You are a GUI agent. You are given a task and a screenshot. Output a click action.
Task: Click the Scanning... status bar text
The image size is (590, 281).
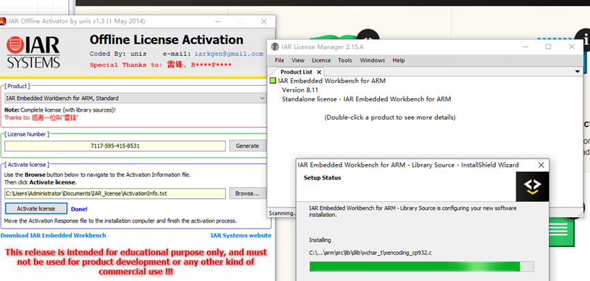282,213
